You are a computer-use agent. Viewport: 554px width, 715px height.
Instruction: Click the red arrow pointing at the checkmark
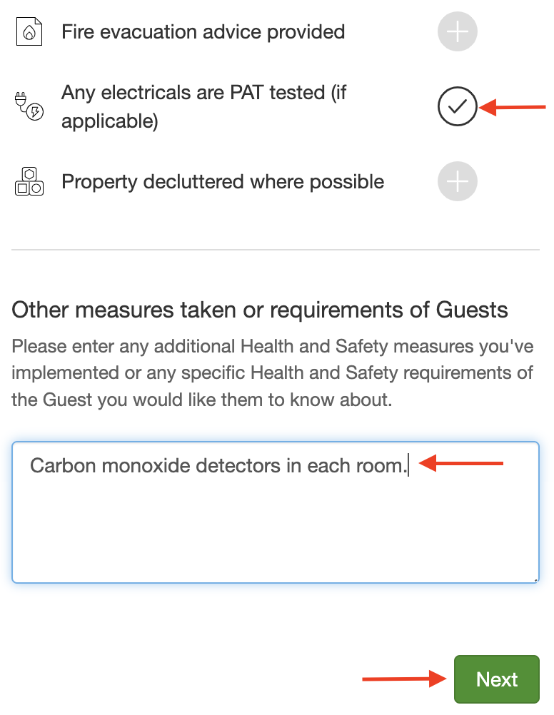pos(513,107)
